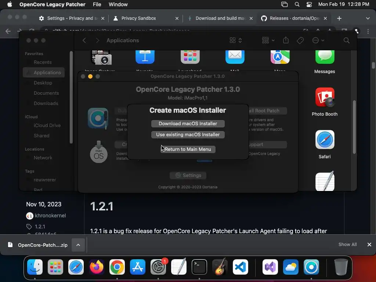Click Finder search magnifier icon
The image size is (376, 282).
346,40
